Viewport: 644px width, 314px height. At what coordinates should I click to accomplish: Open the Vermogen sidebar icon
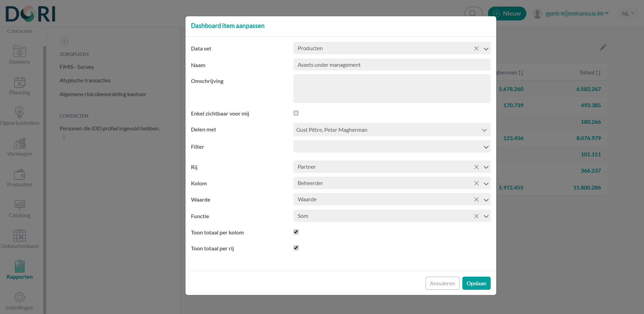tap(20, 143)
